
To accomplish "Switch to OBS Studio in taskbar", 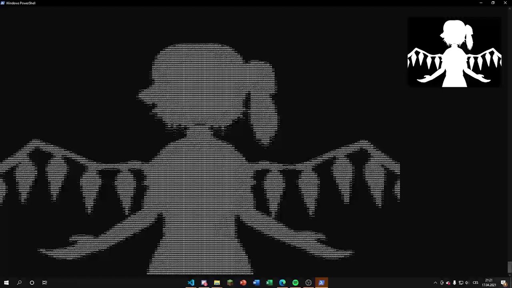I will (308, 283).
